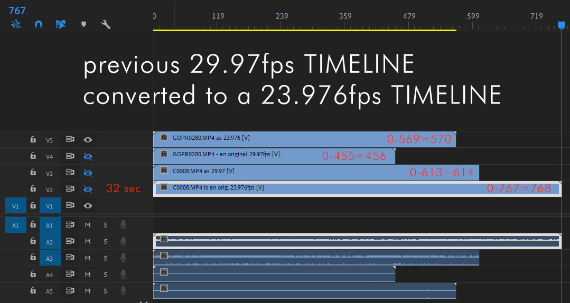Open fx badge on A2 audio clip
Screen dimensions: 570x303
pyautogui.click(x=164, y=239)
